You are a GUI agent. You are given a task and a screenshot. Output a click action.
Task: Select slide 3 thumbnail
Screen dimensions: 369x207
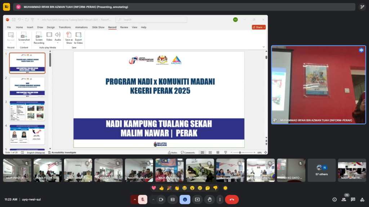pos(27,111)
